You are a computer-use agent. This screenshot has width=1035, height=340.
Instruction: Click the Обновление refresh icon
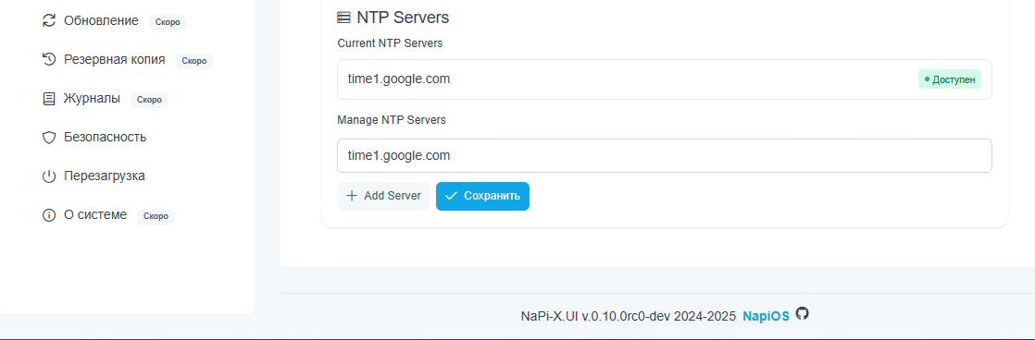tap(49, 21)
